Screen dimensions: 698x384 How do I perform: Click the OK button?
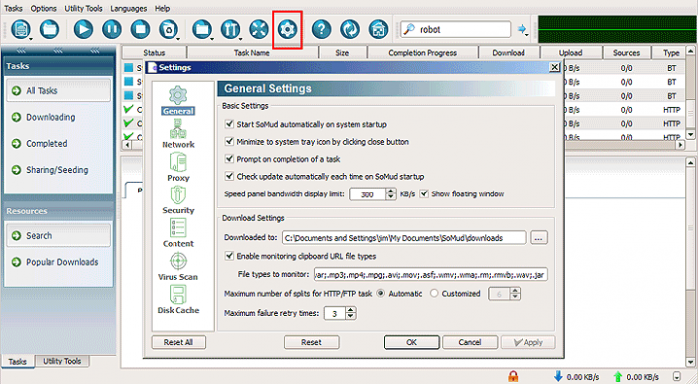pos(411,342)
